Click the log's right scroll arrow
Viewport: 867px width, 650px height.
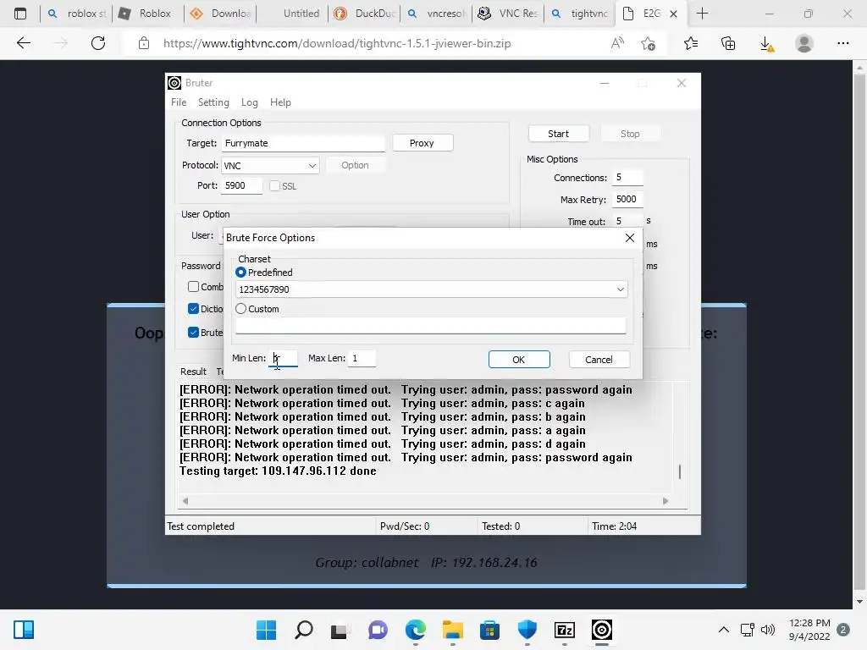pos(665,501)
